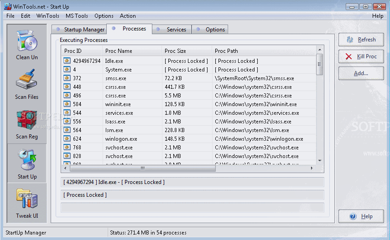Click the icon beside Proc ID 448

pos(67,87)
